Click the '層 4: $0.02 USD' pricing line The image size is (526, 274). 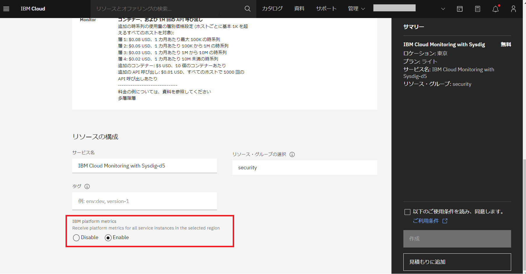pos(168,59)
